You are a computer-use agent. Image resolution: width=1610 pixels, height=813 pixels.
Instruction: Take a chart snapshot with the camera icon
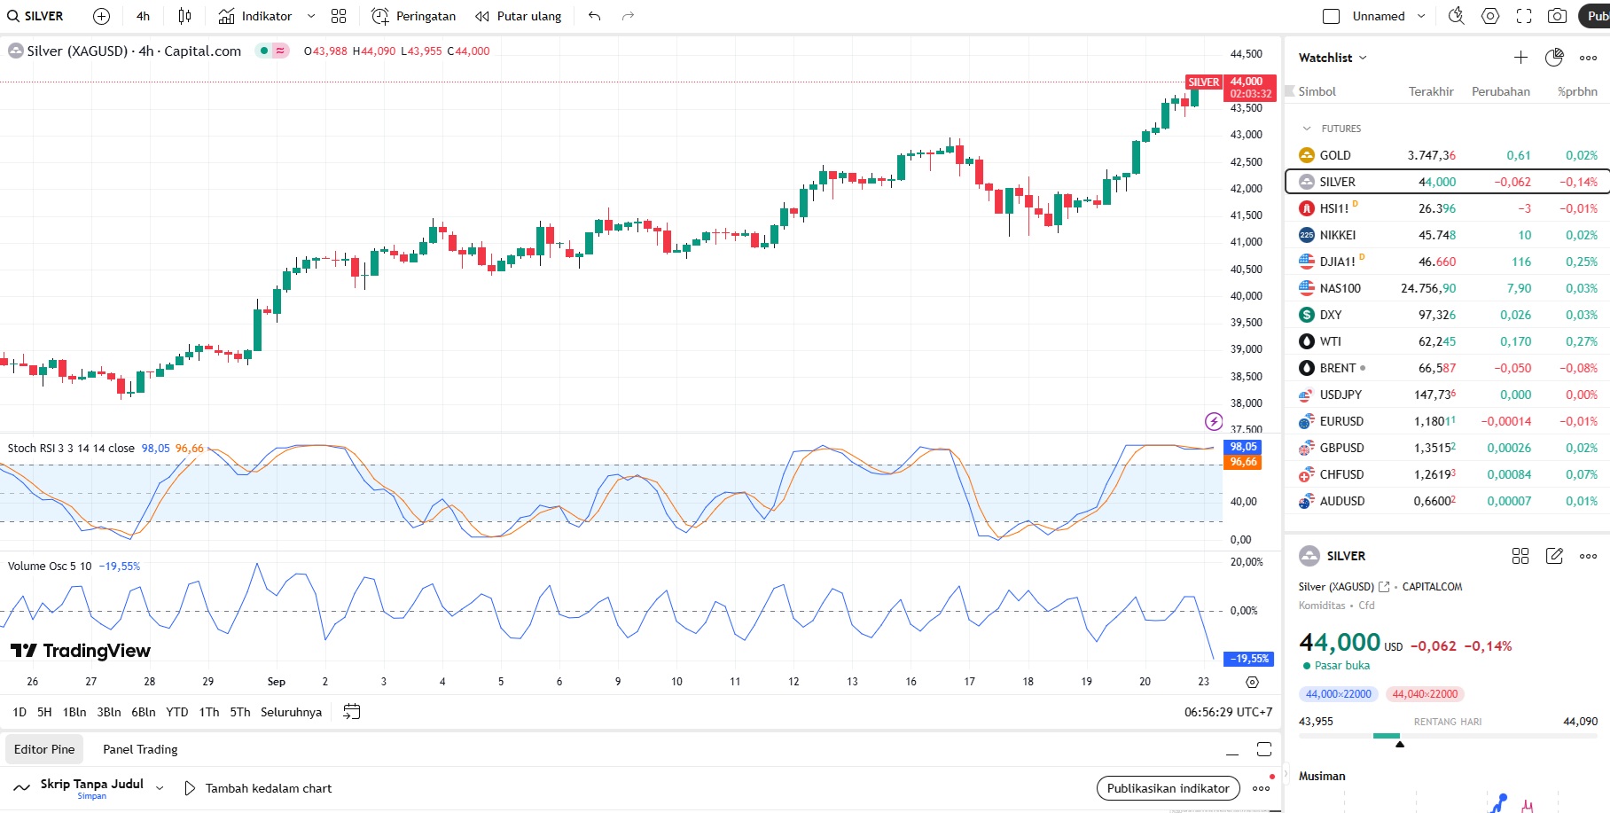(x=1557, y=16)
